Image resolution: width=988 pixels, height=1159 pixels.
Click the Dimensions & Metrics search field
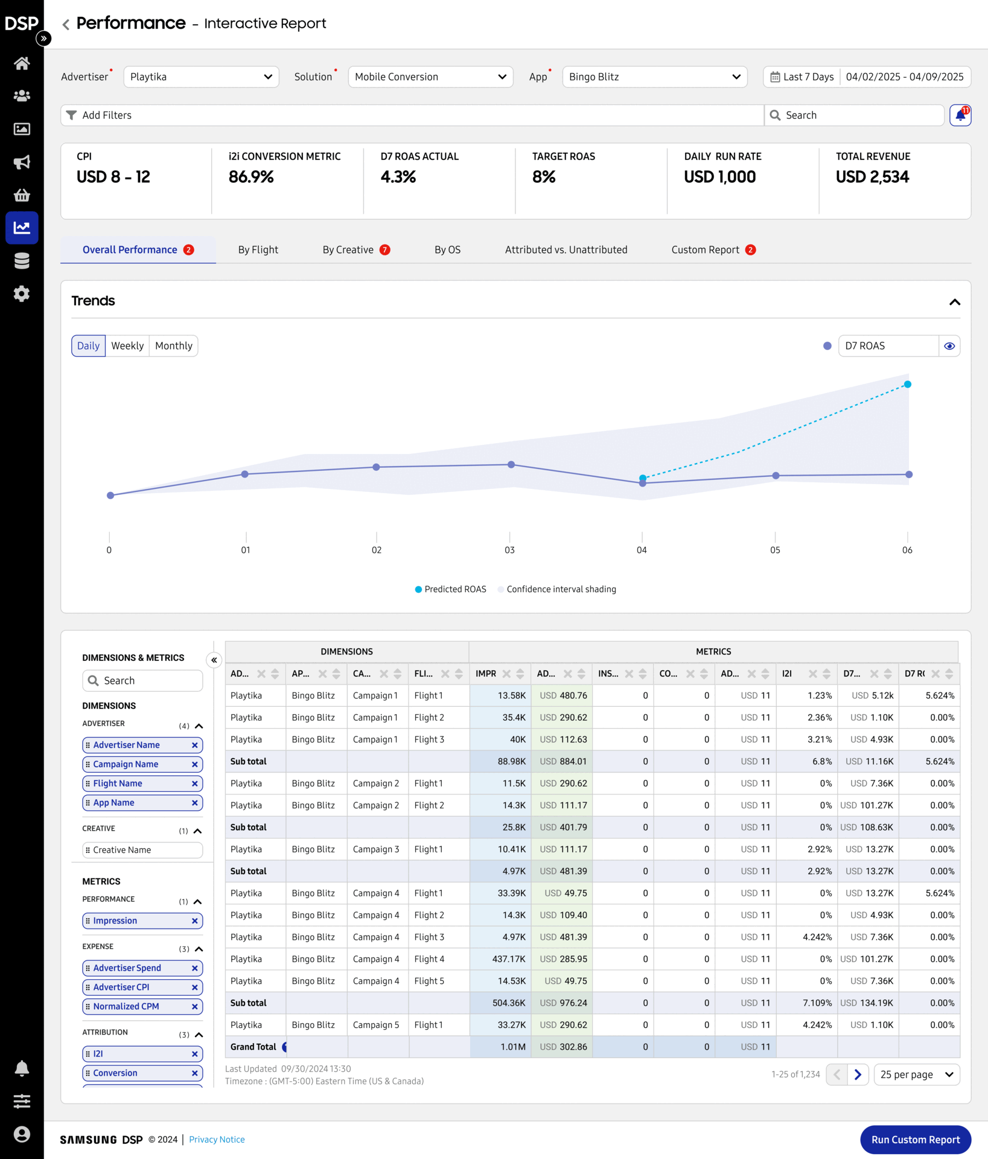tap(142, 681)
